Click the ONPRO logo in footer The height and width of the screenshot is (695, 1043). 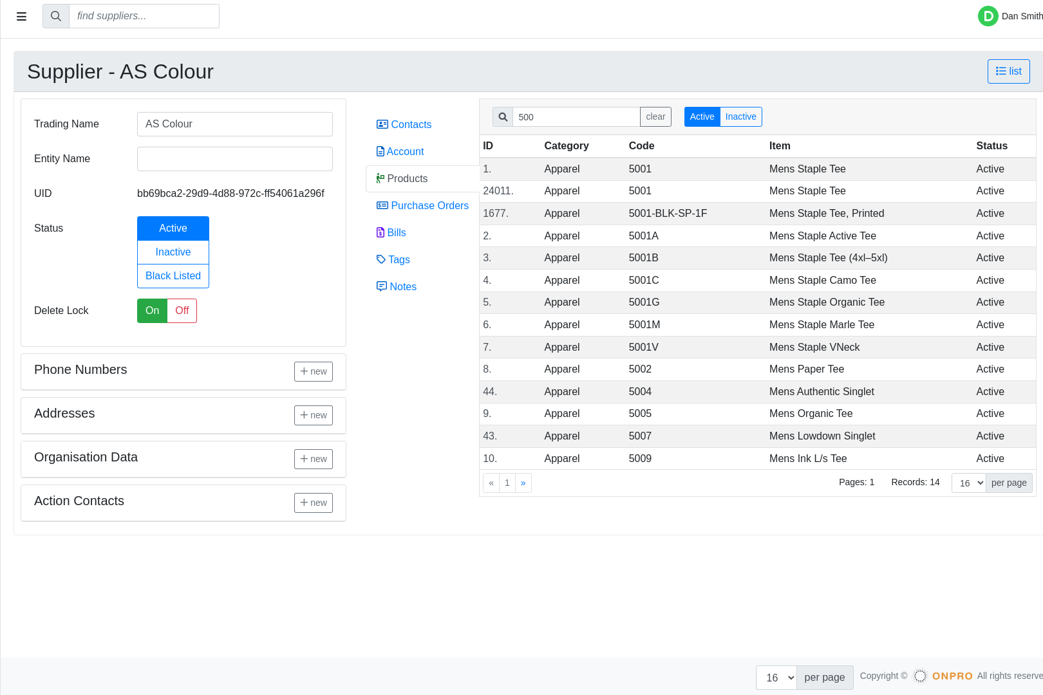tap(944, 676)
